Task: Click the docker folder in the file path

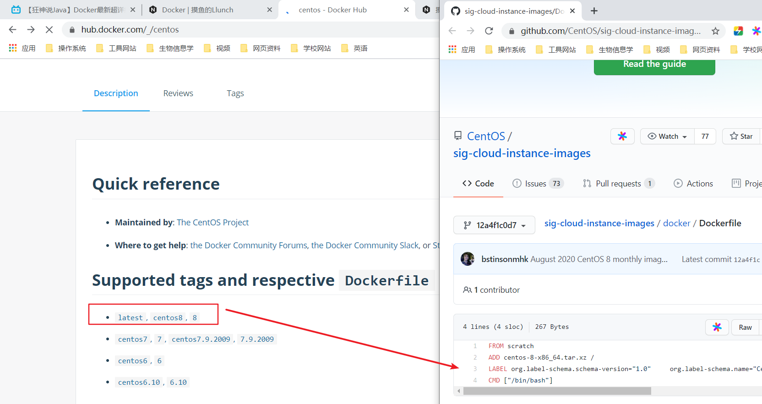Action: tap(677, 223)
